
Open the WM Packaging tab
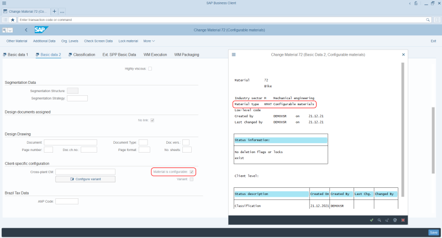tap(187, 55)
